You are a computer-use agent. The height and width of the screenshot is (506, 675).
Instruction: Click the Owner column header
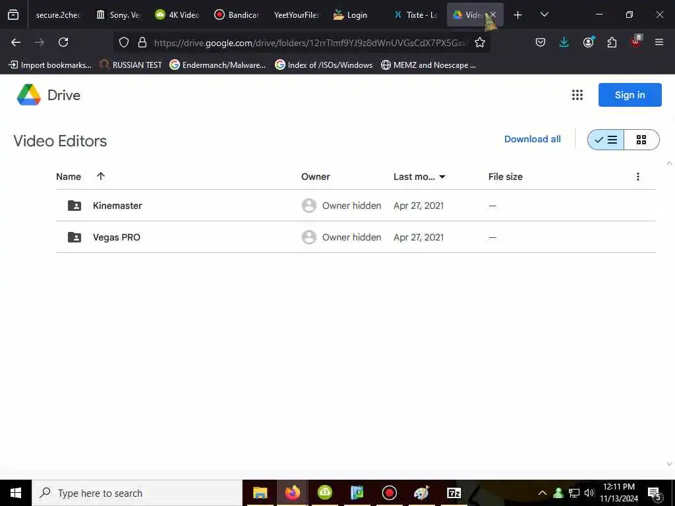tap(316, 177)
